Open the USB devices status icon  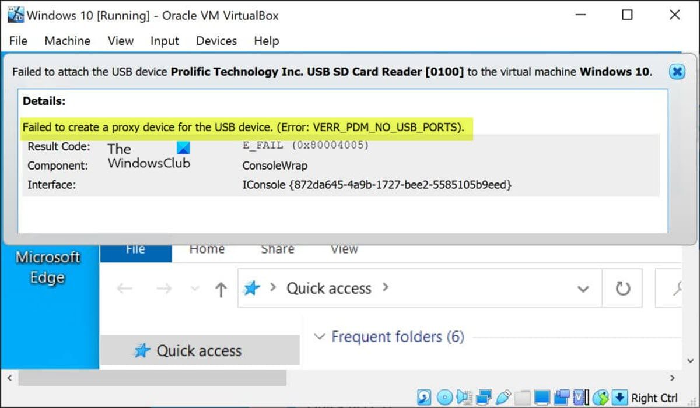point(503,397)
